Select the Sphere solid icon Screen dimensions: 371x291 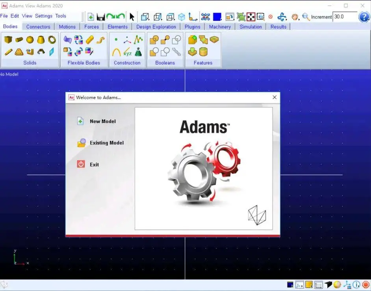point(30,39)
